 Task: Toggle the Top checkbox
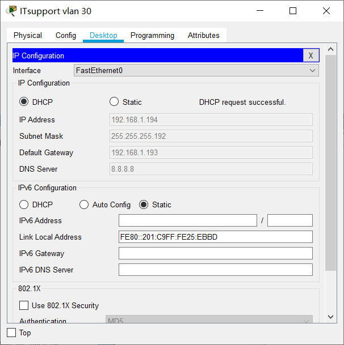tap(11, 333)
